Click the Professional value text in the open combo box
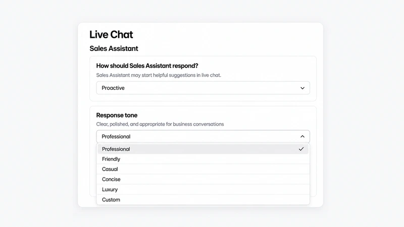This screenshot has width=404, height=227. click(x=116, y=136)
